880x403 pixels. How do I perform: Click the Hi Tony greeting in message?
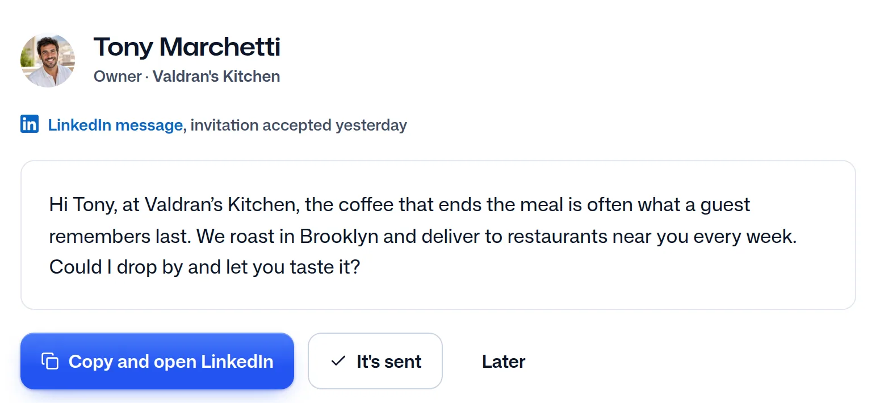point(83,204)
